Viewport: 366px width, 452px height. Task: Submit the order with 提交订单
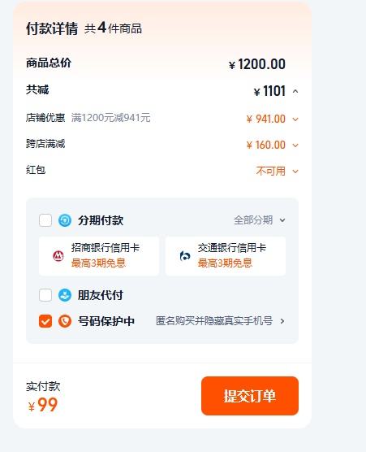[250, 396]
